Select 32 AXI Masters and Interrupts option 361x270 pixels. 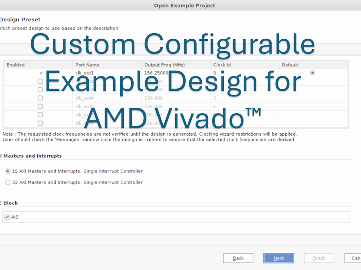pos(8,182)
